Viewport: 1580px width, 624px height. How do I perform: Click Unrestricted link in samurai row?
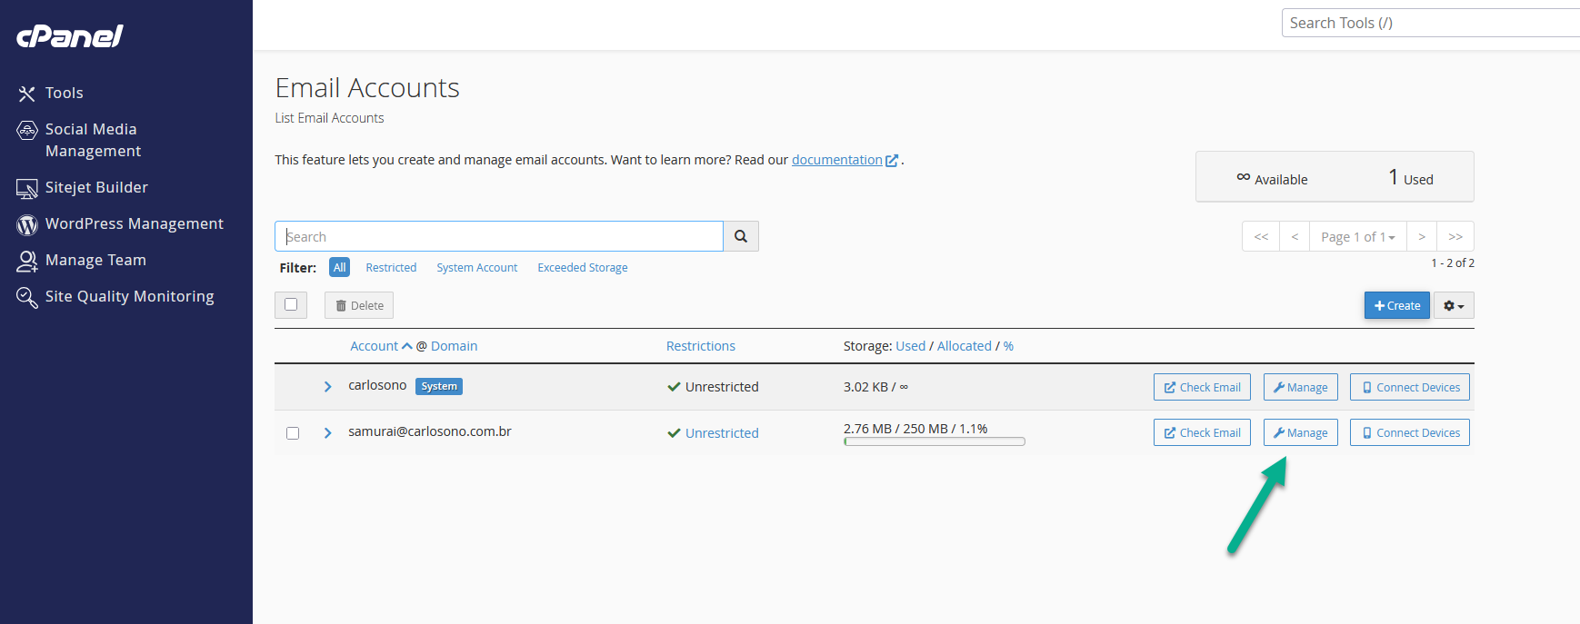pyautogui.click(x=722, y=433)
